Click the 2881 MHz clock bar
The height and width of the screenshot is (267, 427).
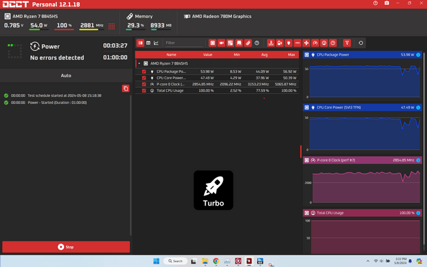pos(91,29)
